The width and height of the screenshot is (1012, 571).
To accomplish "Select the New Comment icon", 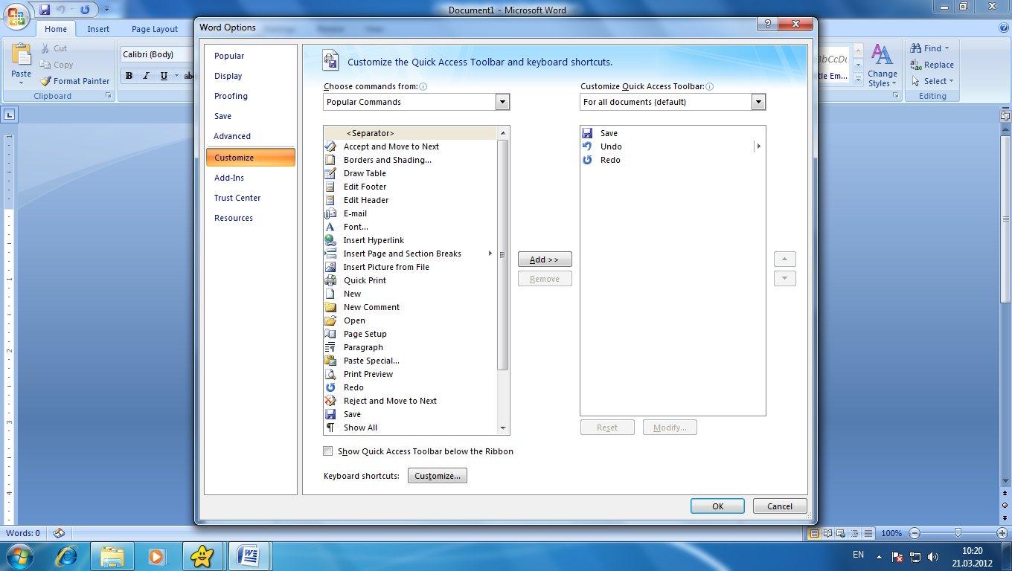I will tap(330, 307).
